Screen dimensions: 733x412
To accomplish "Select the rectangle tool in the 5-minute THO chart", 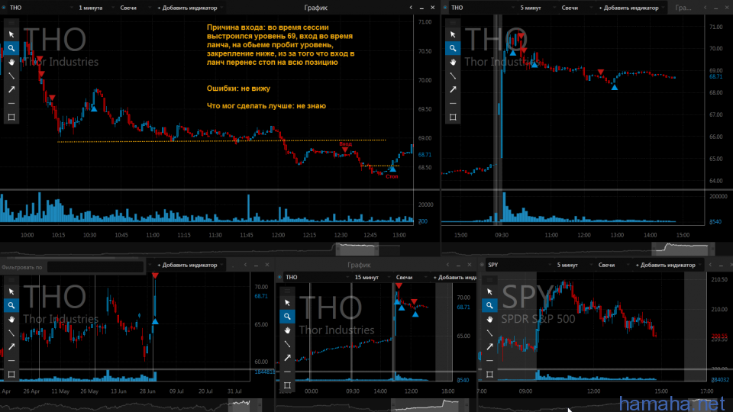I will pyautogui.click(x=453, y=117).
